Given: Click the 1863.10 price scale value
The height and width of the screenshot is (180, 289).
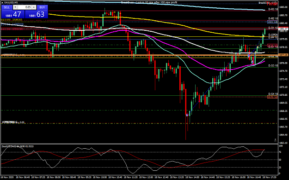Looking at the screenshot, I should coord(283,143).
